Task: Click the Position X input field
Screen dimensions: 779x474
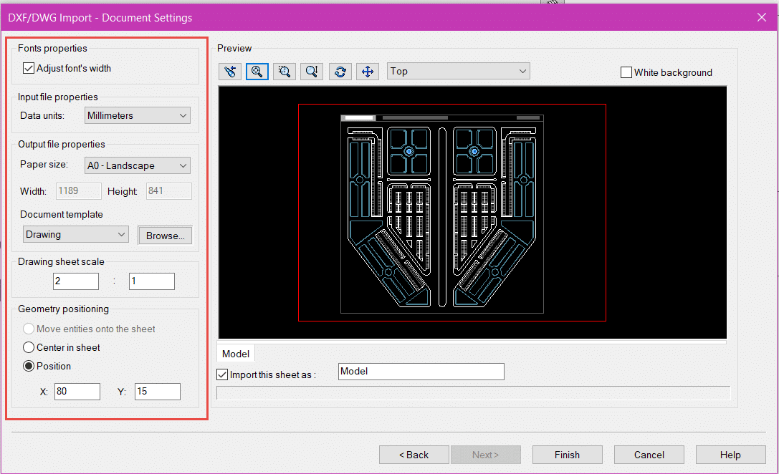Action: [77, 392]
